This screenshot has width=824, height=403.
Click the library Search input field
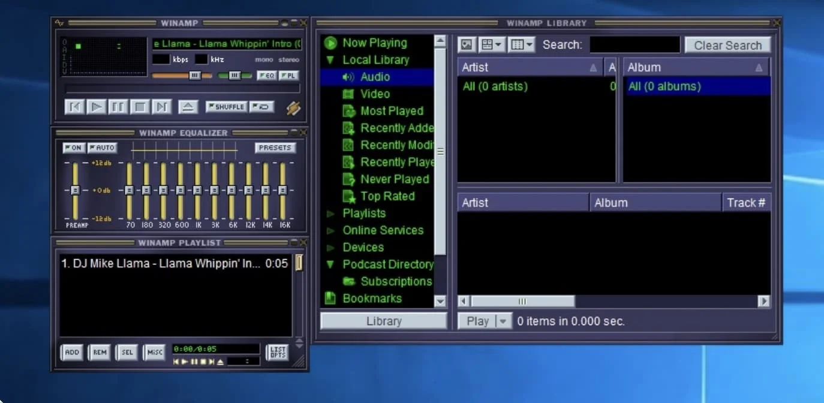(x=635, y=45)
